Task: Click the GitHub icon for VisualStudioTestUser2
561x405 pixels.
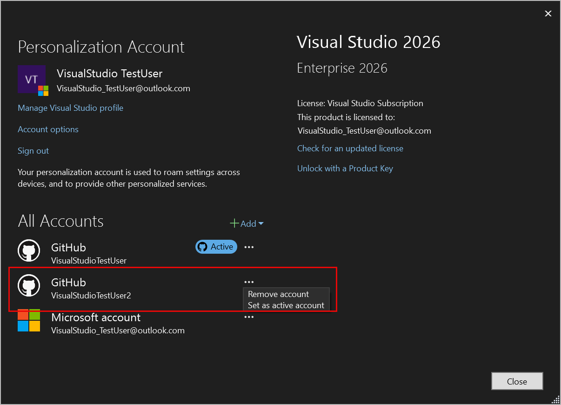Action: click(29, 285)
